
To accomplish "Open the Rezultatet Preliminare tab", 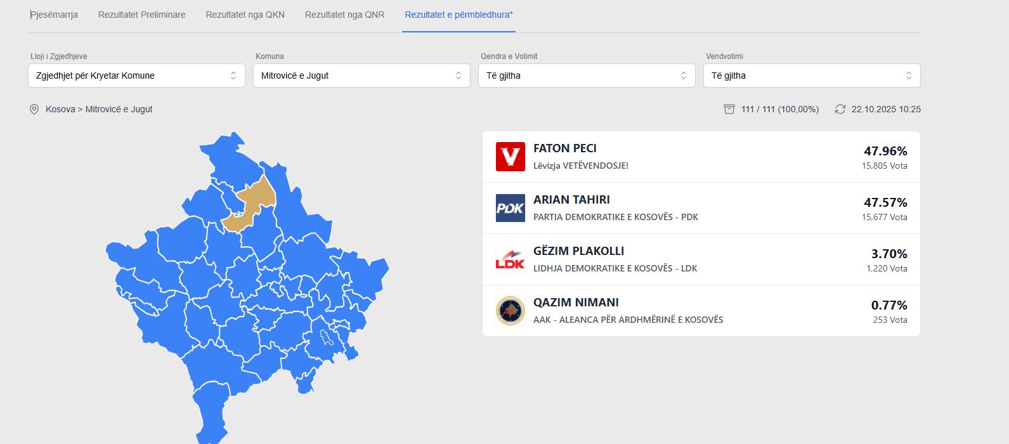I will [x=142, y=15].
